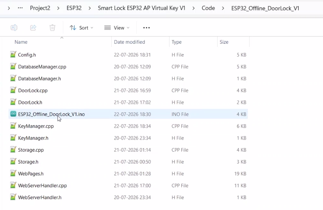Expand chevron after Code breadcrumb
The image size is (323, 210).
223,8
